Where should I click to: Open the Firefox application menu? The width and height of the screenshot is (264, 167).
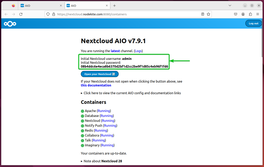point(257,14)
